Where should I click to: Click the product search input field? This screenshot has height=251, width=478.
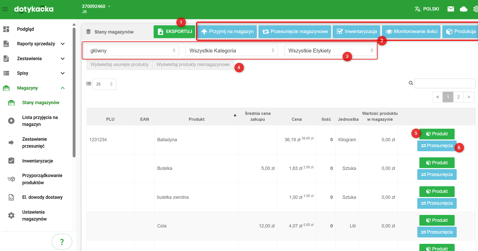point(445,83)
